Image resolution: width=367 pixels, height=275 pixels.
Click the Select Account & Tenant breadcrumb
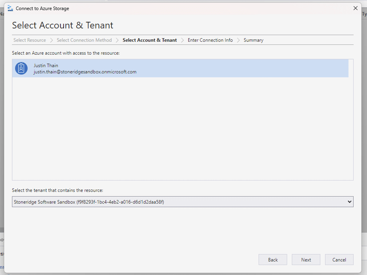pyautogui.click(x=149, y=40)
